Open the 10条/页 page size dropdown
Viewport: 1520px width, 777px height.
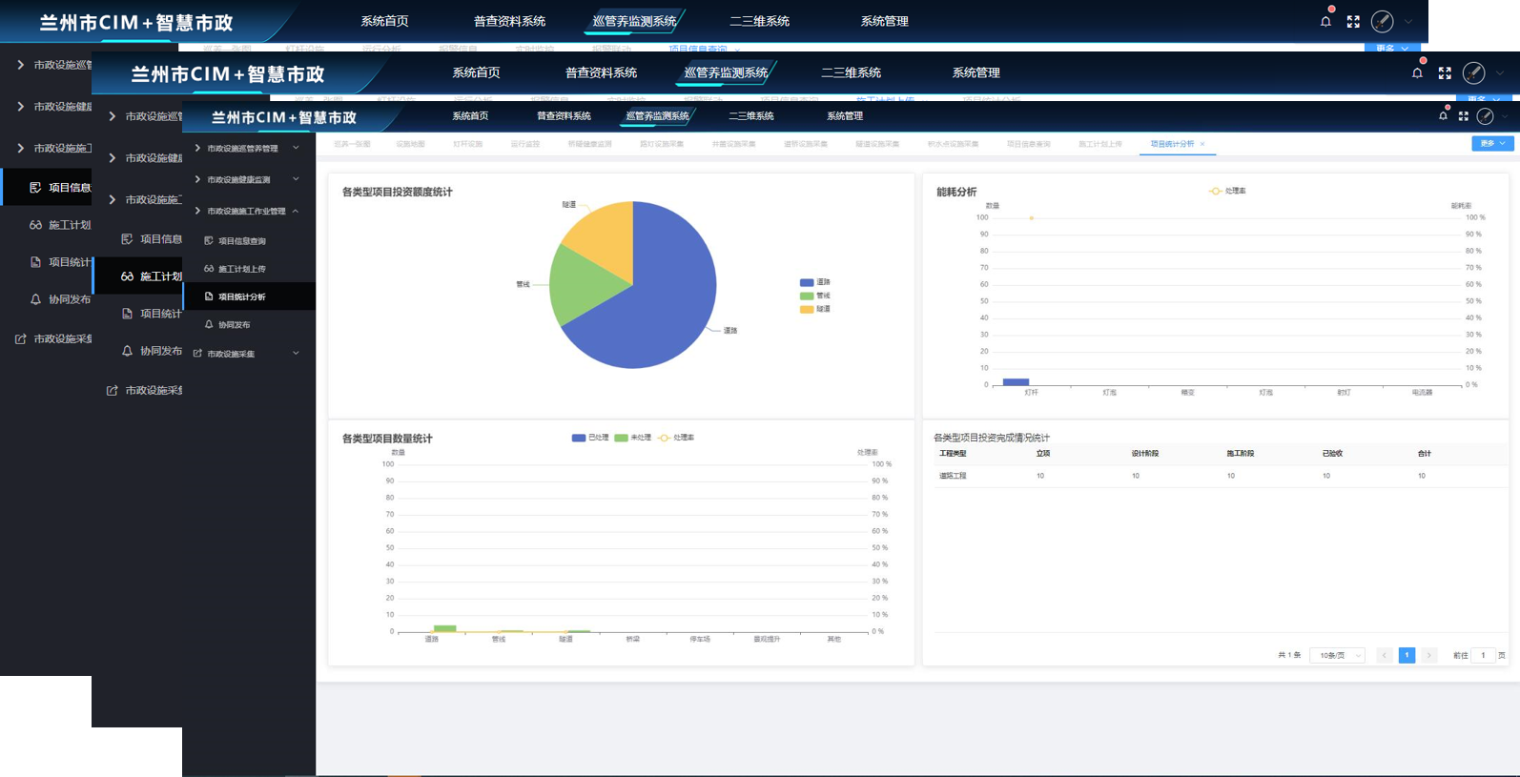pyautogui.click(x=1339, y=656)
